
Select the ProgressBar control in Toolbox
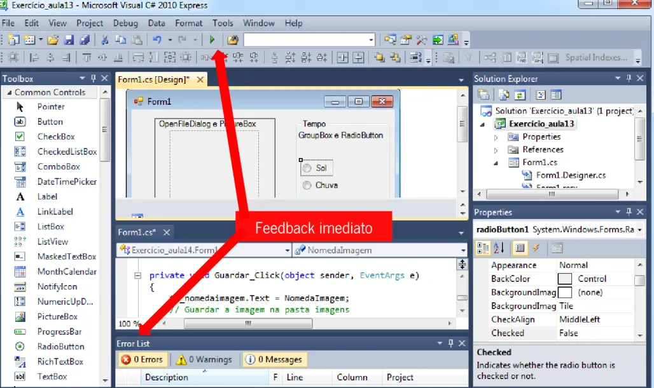(x=59, y=331)
